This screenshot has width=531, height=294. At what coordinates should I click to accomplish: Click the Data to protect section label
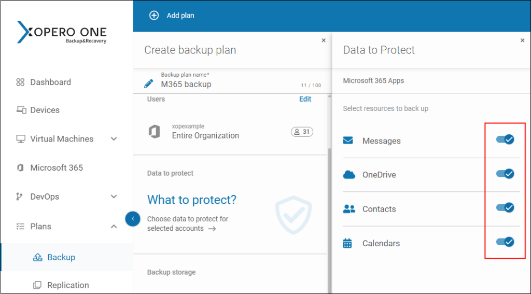pyautogui.click(x=170, y=173)
